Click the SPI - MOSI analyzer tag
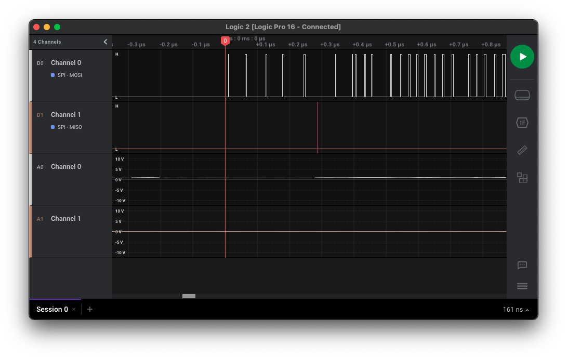This screenshot has height=358, width=567. point(70,75)
